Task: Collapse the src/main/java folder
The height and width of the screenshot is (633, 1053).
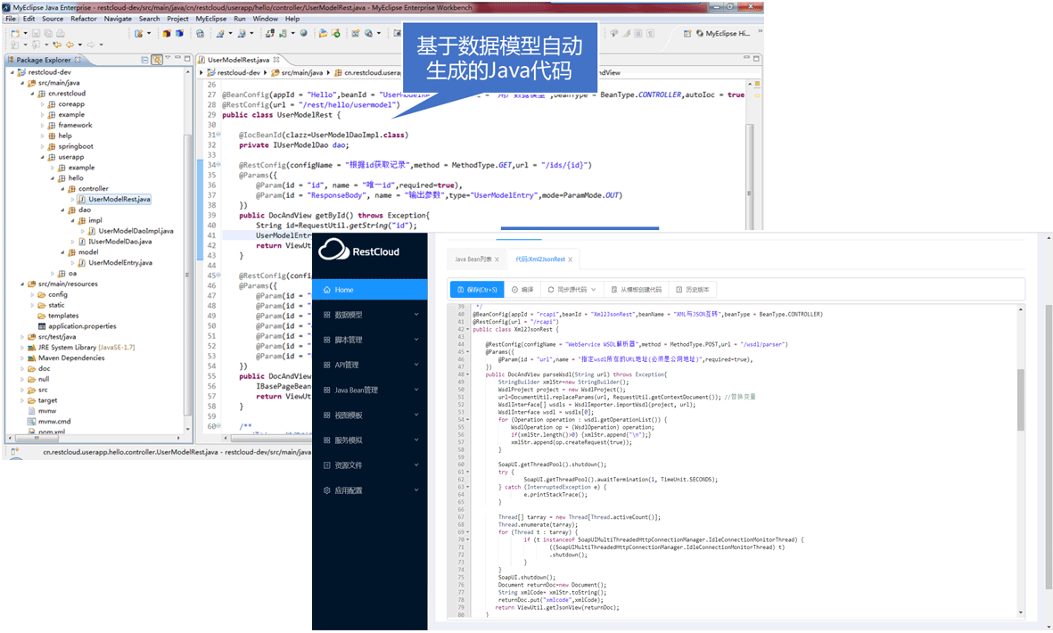Action: 22,83
